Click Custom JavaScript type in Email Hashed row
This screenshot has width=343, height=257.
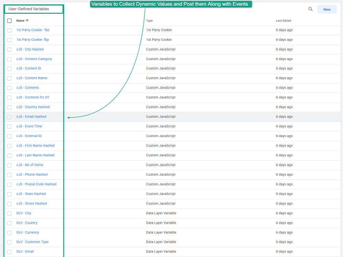tap(161, 116)
